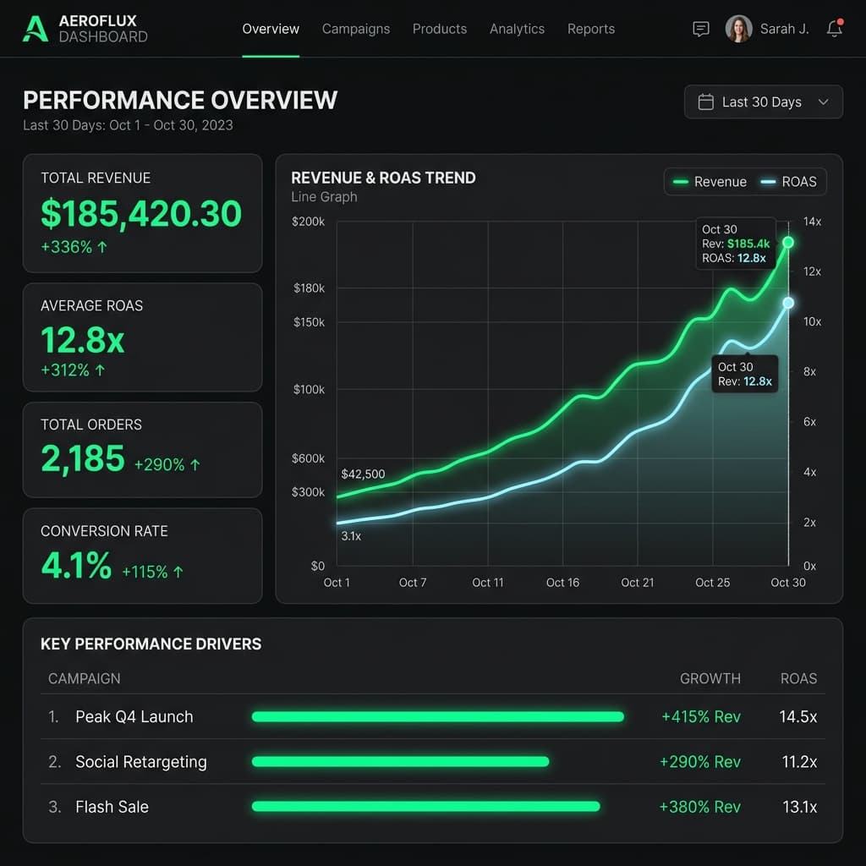
Task: Go to the Reports tab
Action: [x=591, y=29]
